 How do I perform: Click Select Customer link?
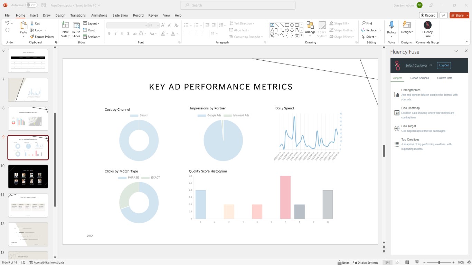point(416,66)
